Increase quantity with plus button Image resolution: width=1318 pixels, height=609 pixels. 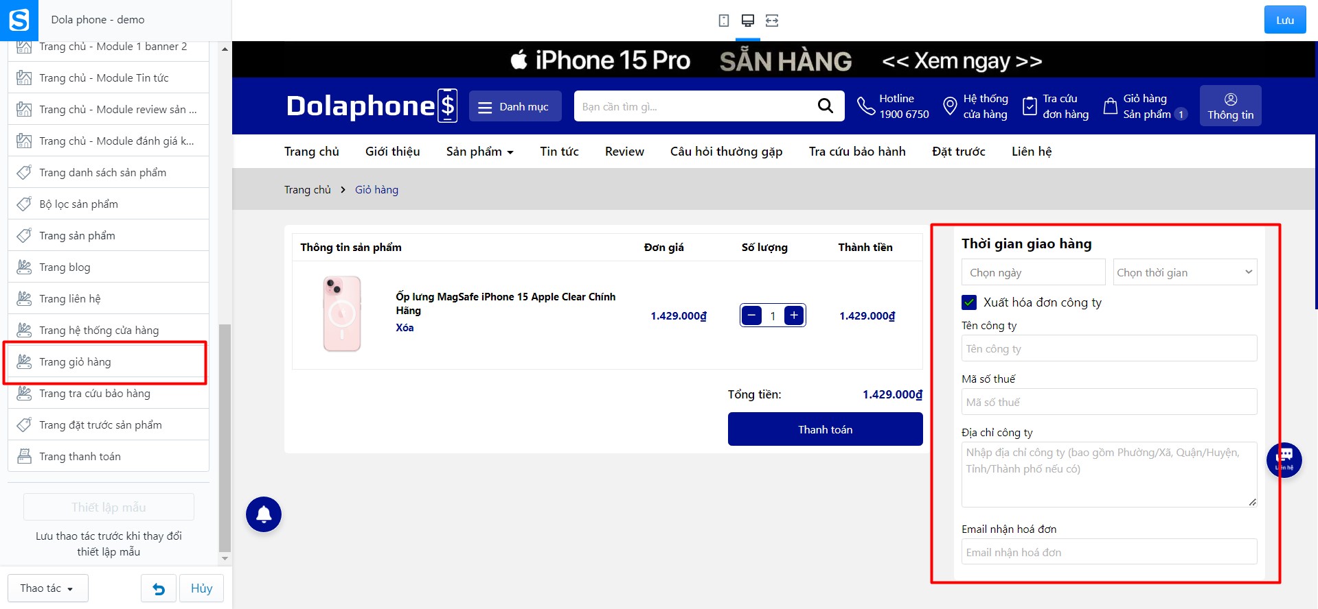coord(794,315)
